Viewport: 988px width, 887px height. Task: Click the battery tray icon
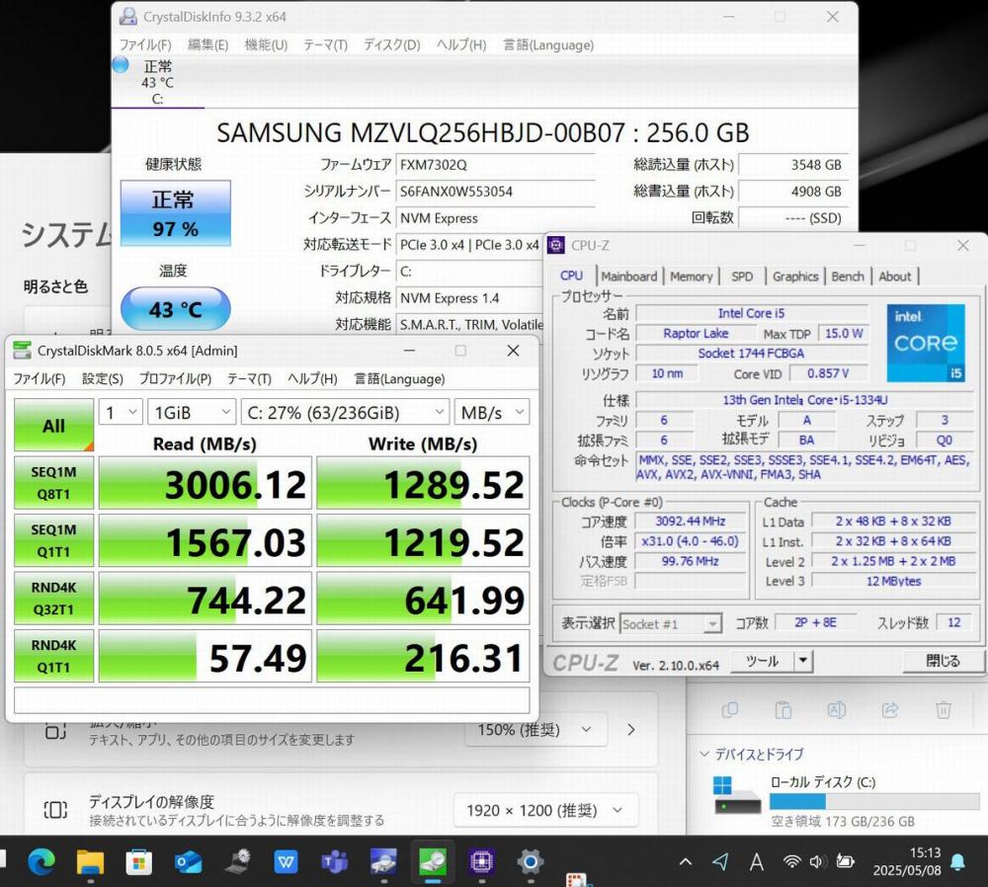(x=845, y=861)
